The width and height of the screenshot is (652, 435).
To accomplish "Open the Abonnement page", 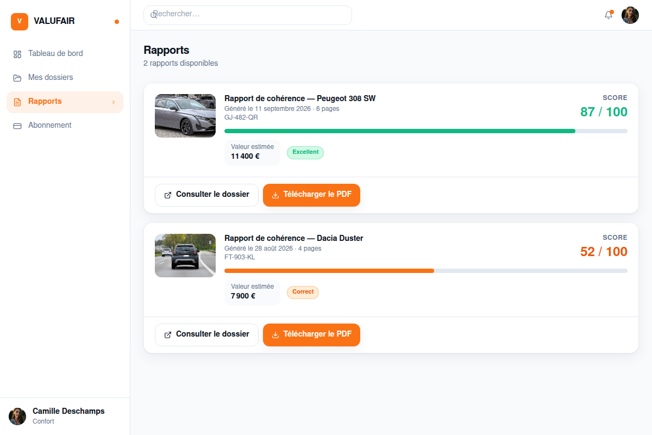I will click(65, 126).
